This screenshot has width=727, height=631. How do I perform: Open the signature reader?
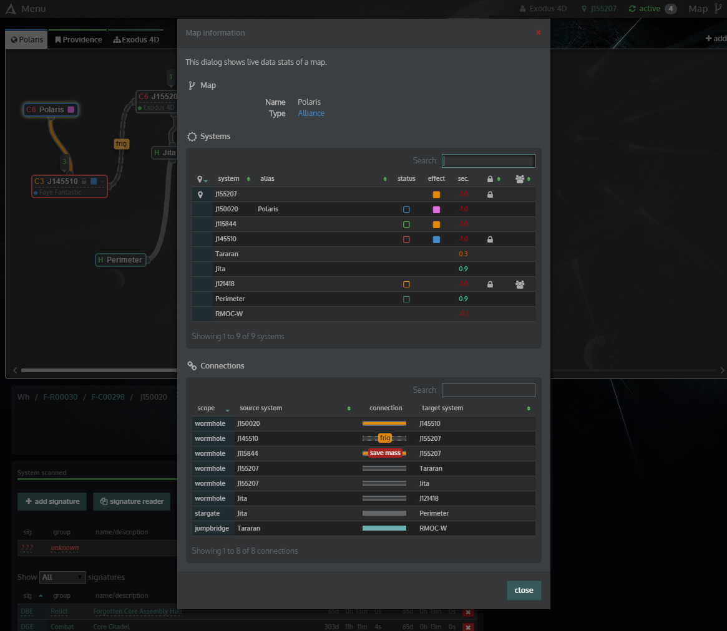pyautogui.click(x=132, y=502)
